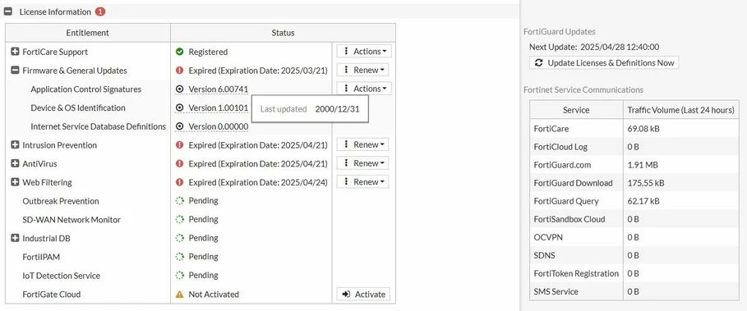747x311 pixels.
Task: Click FortiCare service row
Action: (x=634, y=128)
